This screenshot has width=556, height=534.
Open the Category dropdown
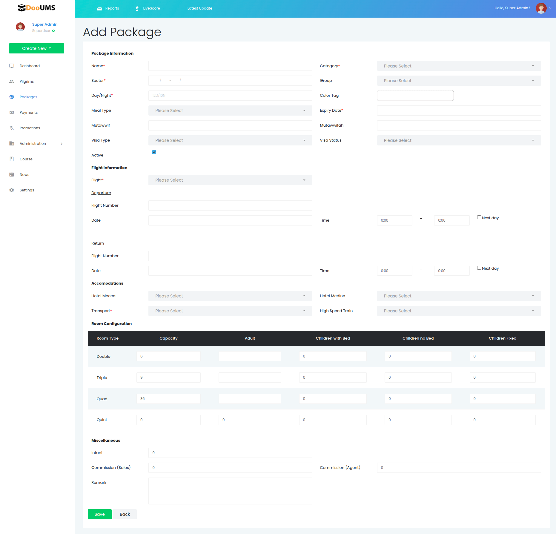click(x=459, y=66)
